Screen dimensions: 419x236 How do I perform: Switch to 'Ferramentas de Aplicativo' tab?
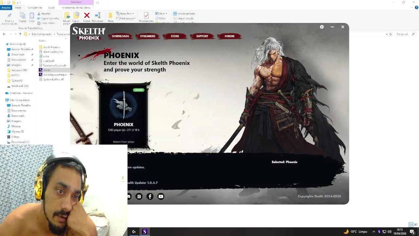coord(76,8)
